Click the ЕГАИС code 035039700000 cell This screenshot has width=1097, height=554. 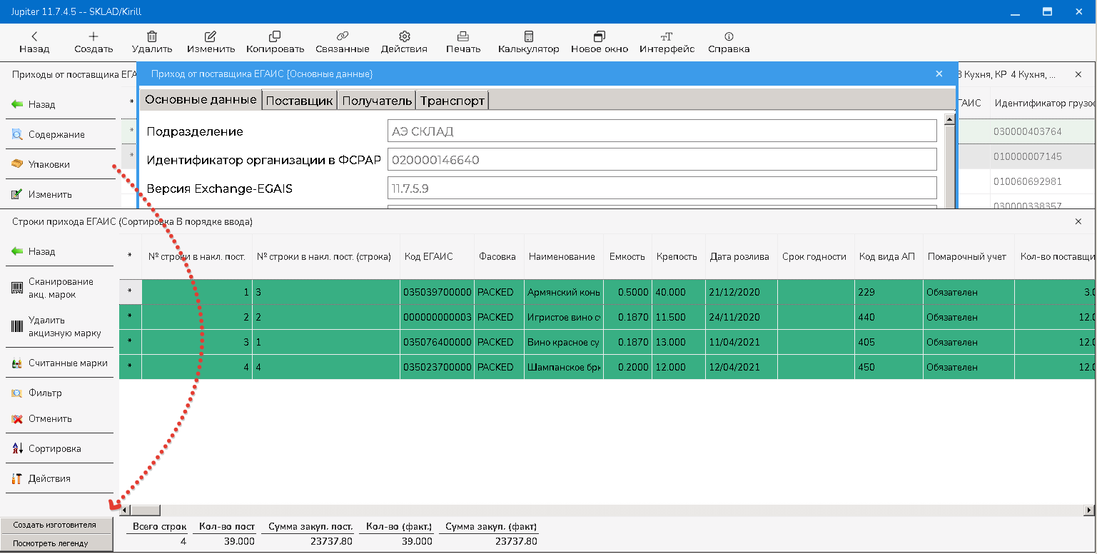coord(437,292)
